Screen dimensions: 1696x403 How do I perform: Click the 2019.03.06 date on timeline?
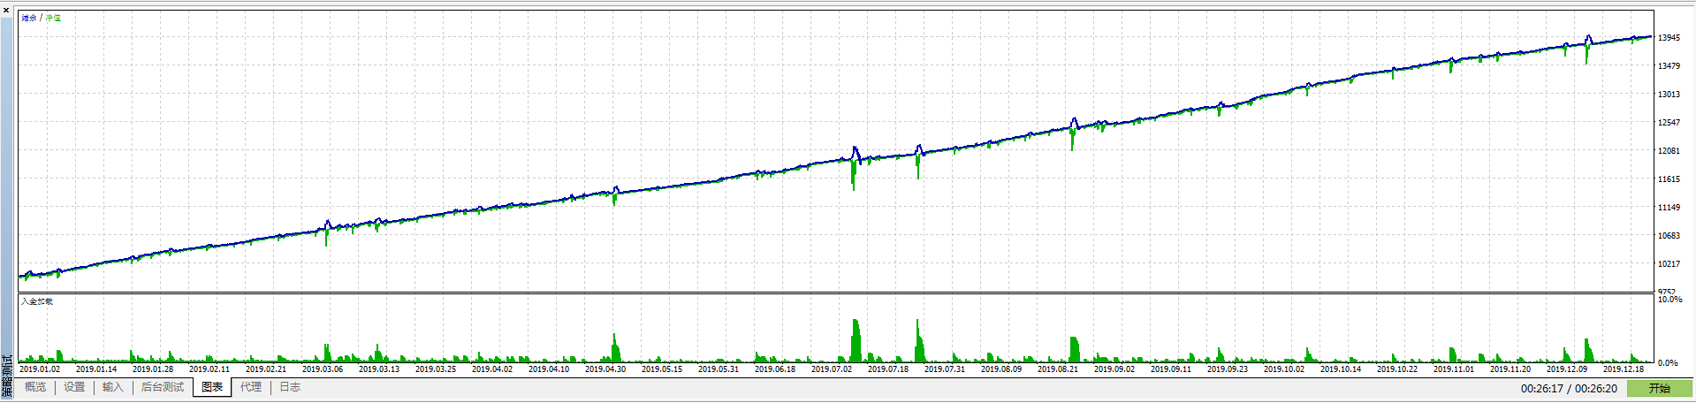click(x=323, y=369)
